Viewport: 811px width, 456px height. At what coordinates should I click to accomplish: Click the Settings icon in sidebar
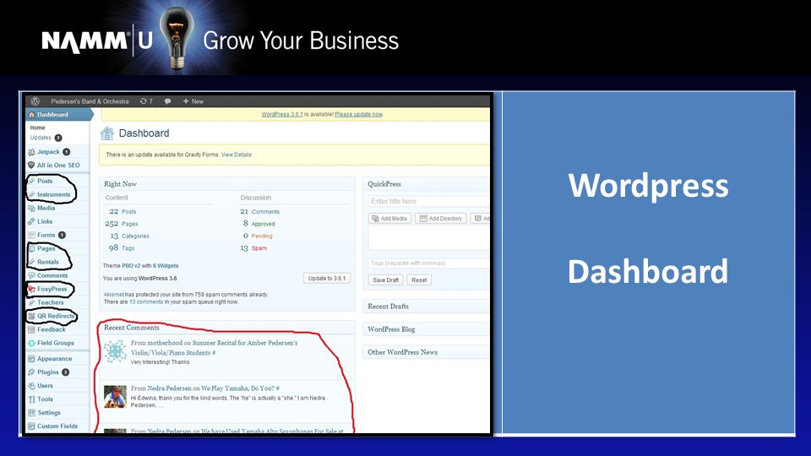click(x=31, y=413)
